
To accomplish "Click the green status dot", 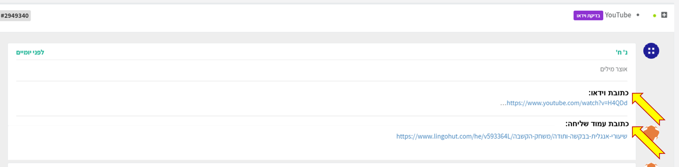I will click(x=654, y=16).
